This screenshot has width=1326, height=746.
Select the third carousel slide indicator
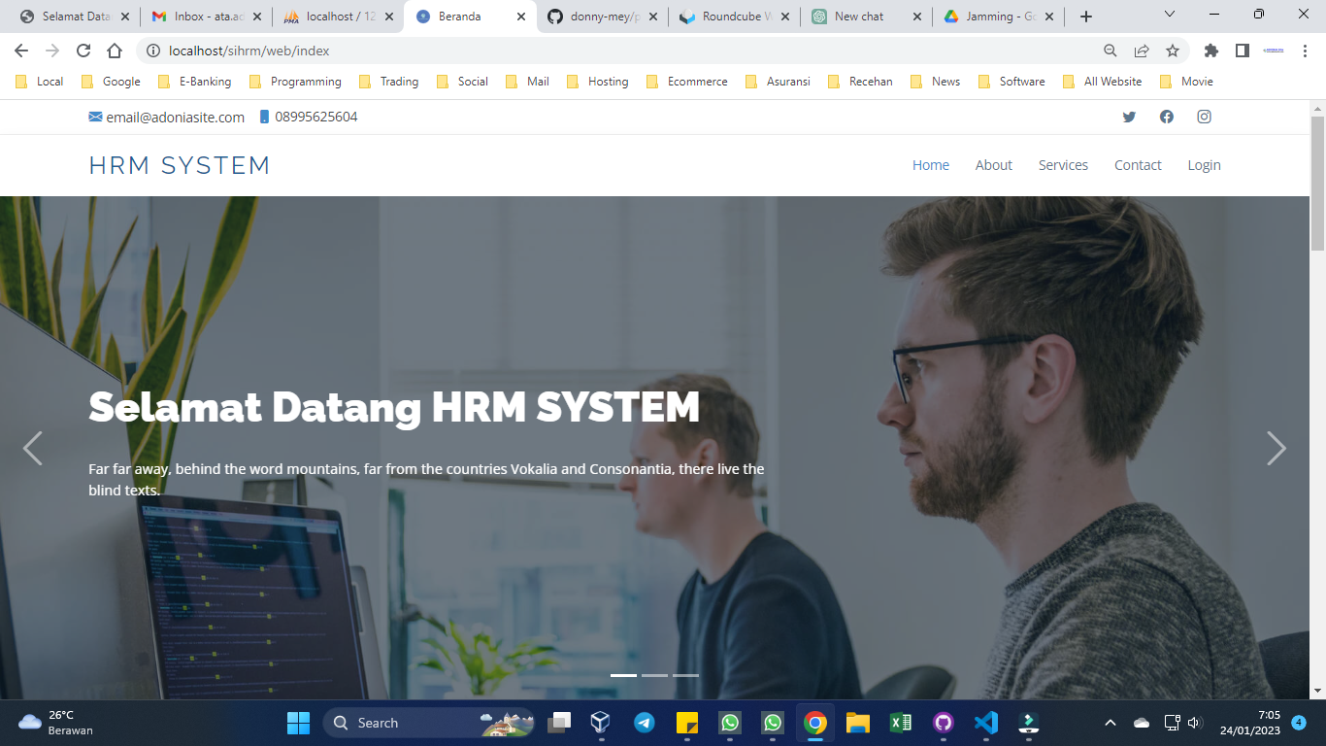click(685, 675)
